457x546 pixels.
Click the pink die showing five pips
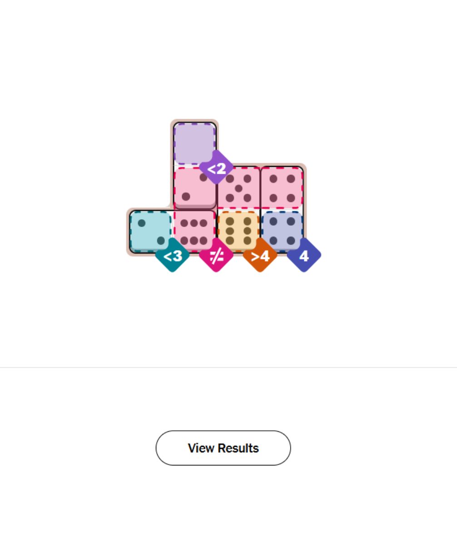click(238, 188)
